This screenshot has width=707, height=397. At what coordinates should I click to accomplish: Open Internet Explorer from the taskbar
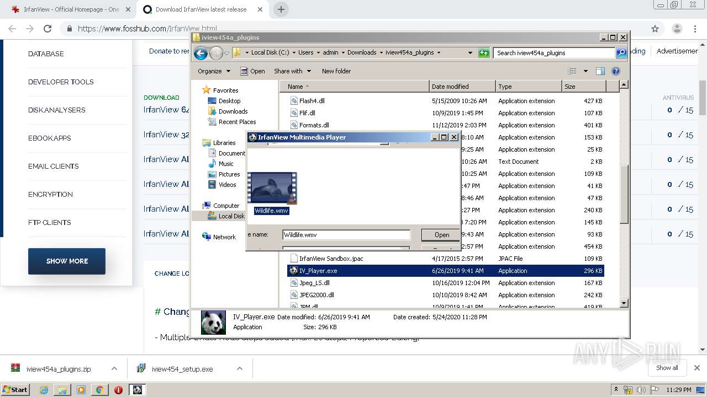(x=44, y=390)
